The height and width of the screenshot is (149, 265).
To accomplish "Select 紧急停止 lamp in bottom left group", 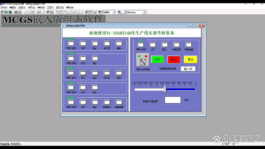I will tap(107, 102).
